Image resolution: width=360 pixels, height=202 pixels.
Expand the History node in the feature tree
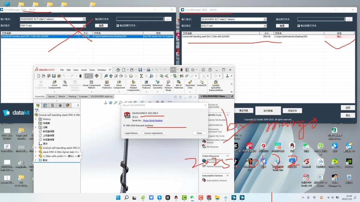[x=36, y=119]
